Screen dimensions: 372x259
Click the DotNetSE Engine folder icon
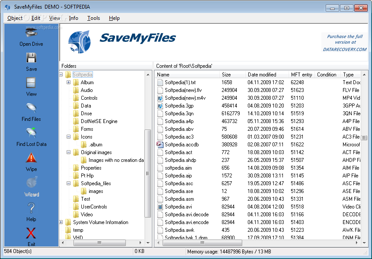[x=76, y=121]
